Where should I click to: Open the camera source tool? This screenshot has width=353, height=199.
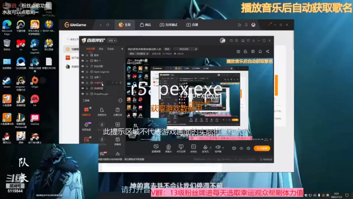click(x=169, y=149)
